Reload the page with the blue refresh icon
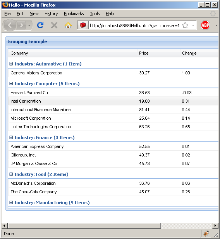This screenshot has height=239, width=220. coord(40,25)
